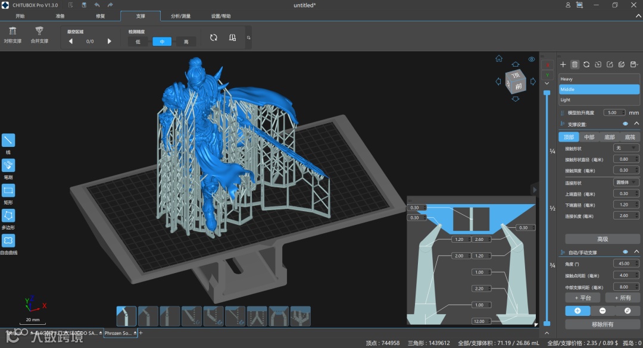Click the symmetric support (对称支撑) icon

coord(13,31)
